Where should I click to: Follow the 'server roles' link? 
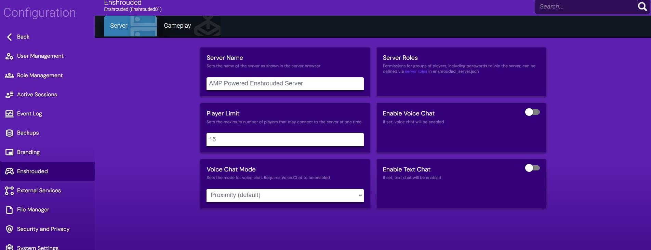(x=416, y=71)
